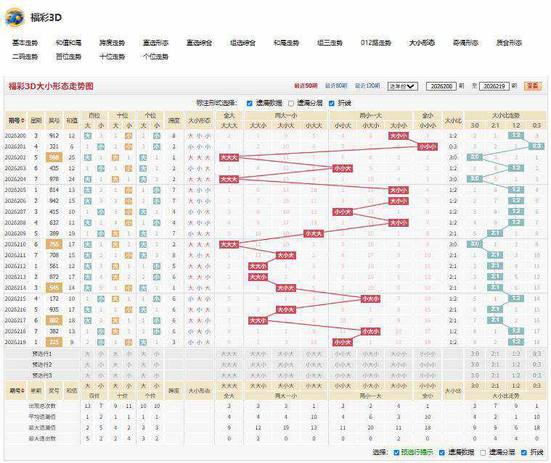Open 组选综合 chart
The image size is (551, 463).
coord(242,43)
